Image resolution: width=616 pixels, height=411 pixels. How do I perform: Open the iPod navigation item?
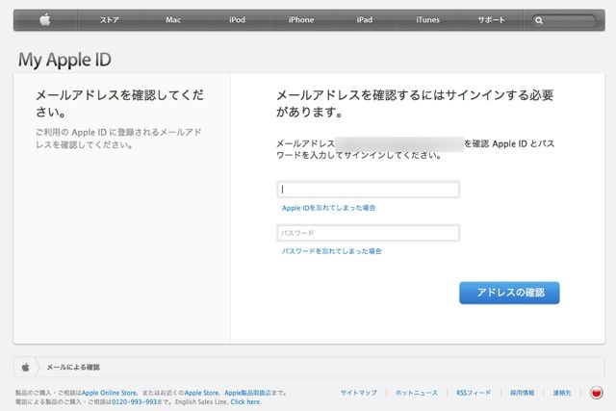click(x=238, y=19)
